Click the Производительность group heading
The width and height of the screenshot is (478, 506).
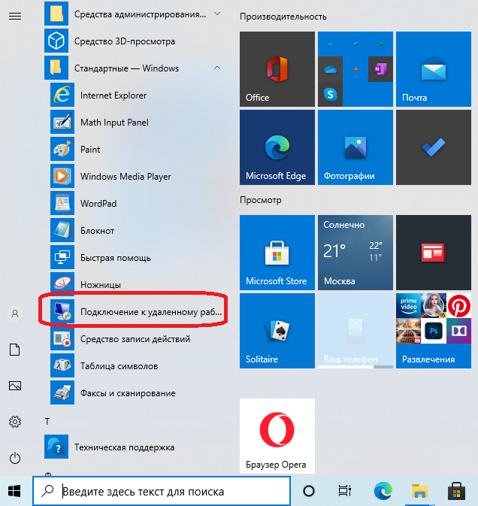[283, 17]
